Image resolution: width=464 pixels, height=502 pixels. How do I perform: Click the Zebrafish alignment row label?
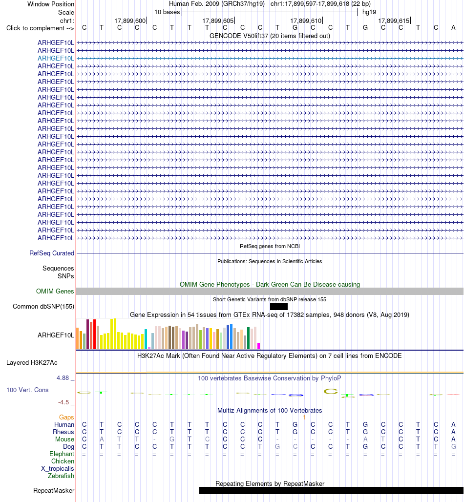pyautogui.click(x=61, y=476)
